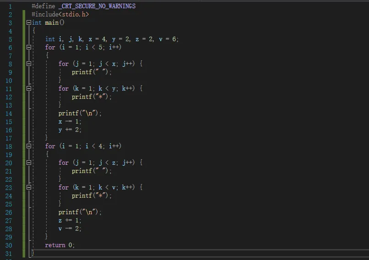Screen dimensions: 369x260
Task: Collapse the j loop fold on line 20
Action: (x=29, y=162)
